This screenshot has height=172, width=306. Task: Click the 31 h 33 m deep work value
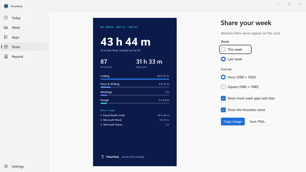coord(149,62)
